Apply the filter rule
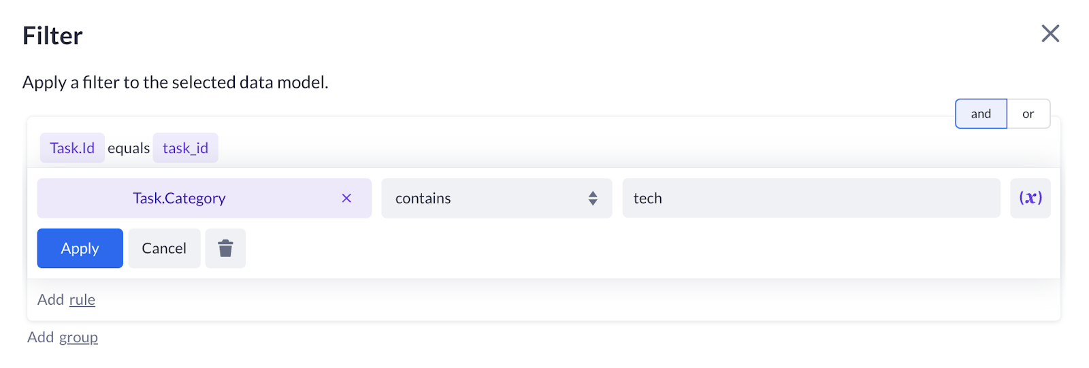The width and height of the screenshot is (1089, 368). (x=80, y=248)
